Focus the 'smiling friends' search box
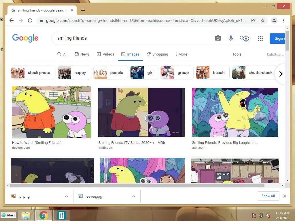Viewport: 295px width, 221px height. coord(132,38)
